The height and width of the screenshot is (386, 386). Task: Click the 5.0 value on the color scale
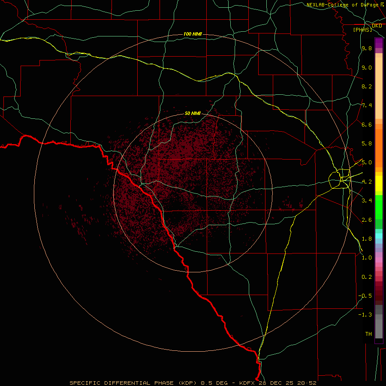(367, 163)
